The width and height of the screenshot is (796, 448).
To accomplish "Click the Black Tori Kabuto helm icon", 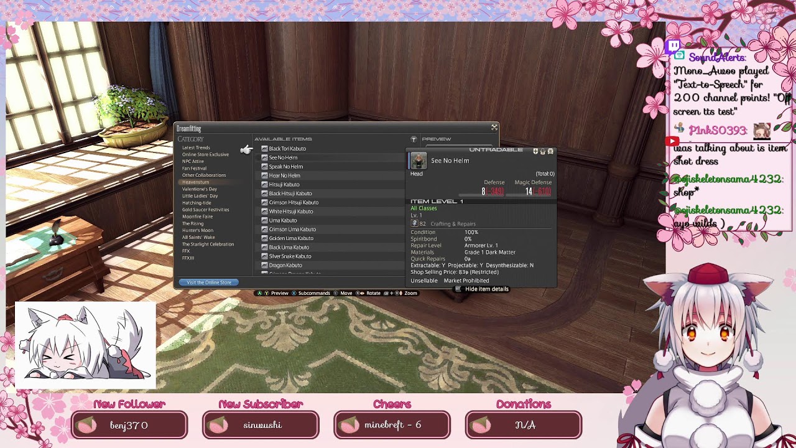I will click(x=264, y=149).
